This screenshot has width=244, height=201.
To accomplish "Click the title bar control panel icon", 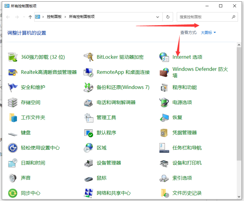I will point(7,6).
